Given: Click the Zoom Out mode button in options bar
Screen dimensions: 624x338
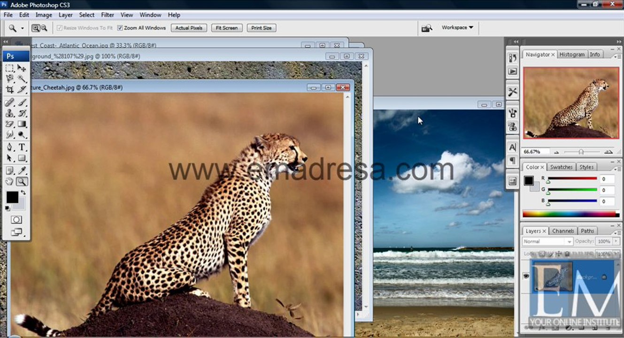Looking at the screenshot, I should 44,28.
